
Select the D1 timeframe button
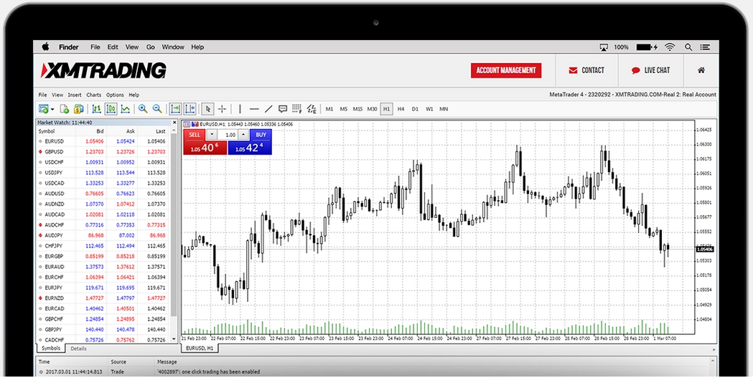pos(415,109)
